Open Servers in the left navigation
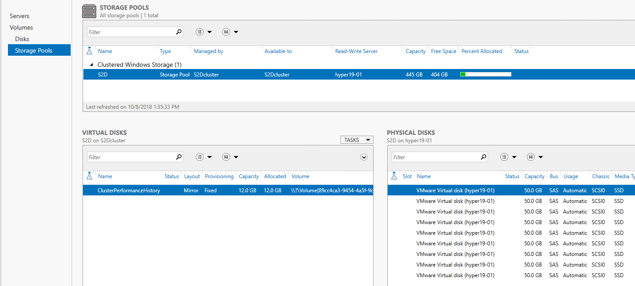The height and width of the screenshot is (286, 635). [x=19, y=16]
